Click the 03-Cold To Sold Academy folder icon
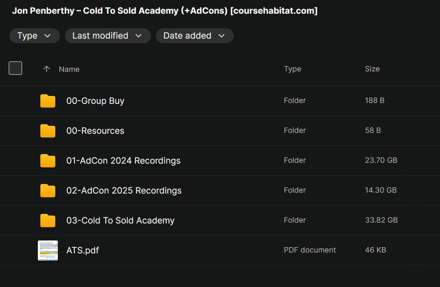The image size is (440, 287). [48, 221]
